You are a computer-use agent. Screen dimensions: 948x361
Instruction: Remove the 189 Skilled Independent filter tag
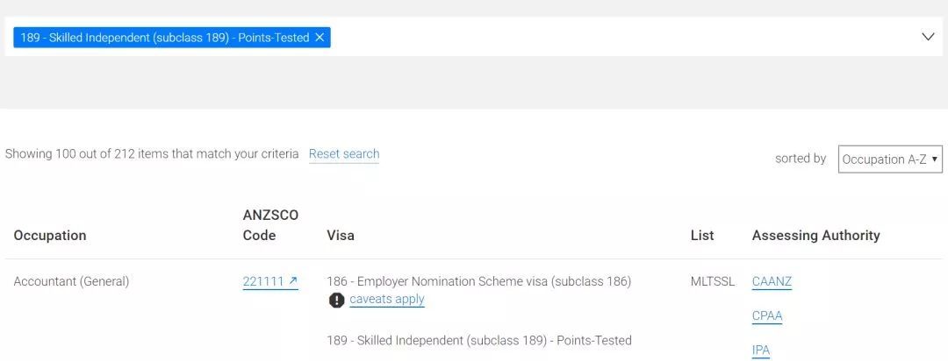320,38
